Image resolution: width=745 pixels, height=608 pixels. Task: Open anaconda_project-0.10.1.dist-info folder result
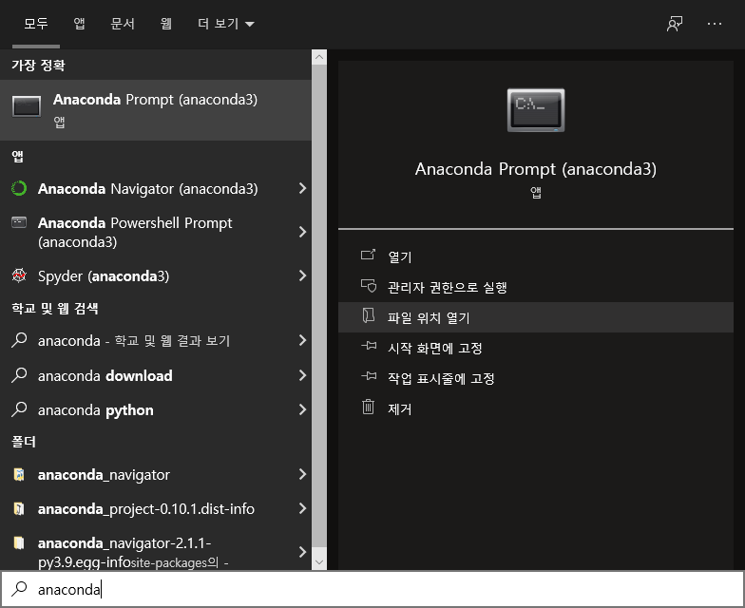click(156, 508)
